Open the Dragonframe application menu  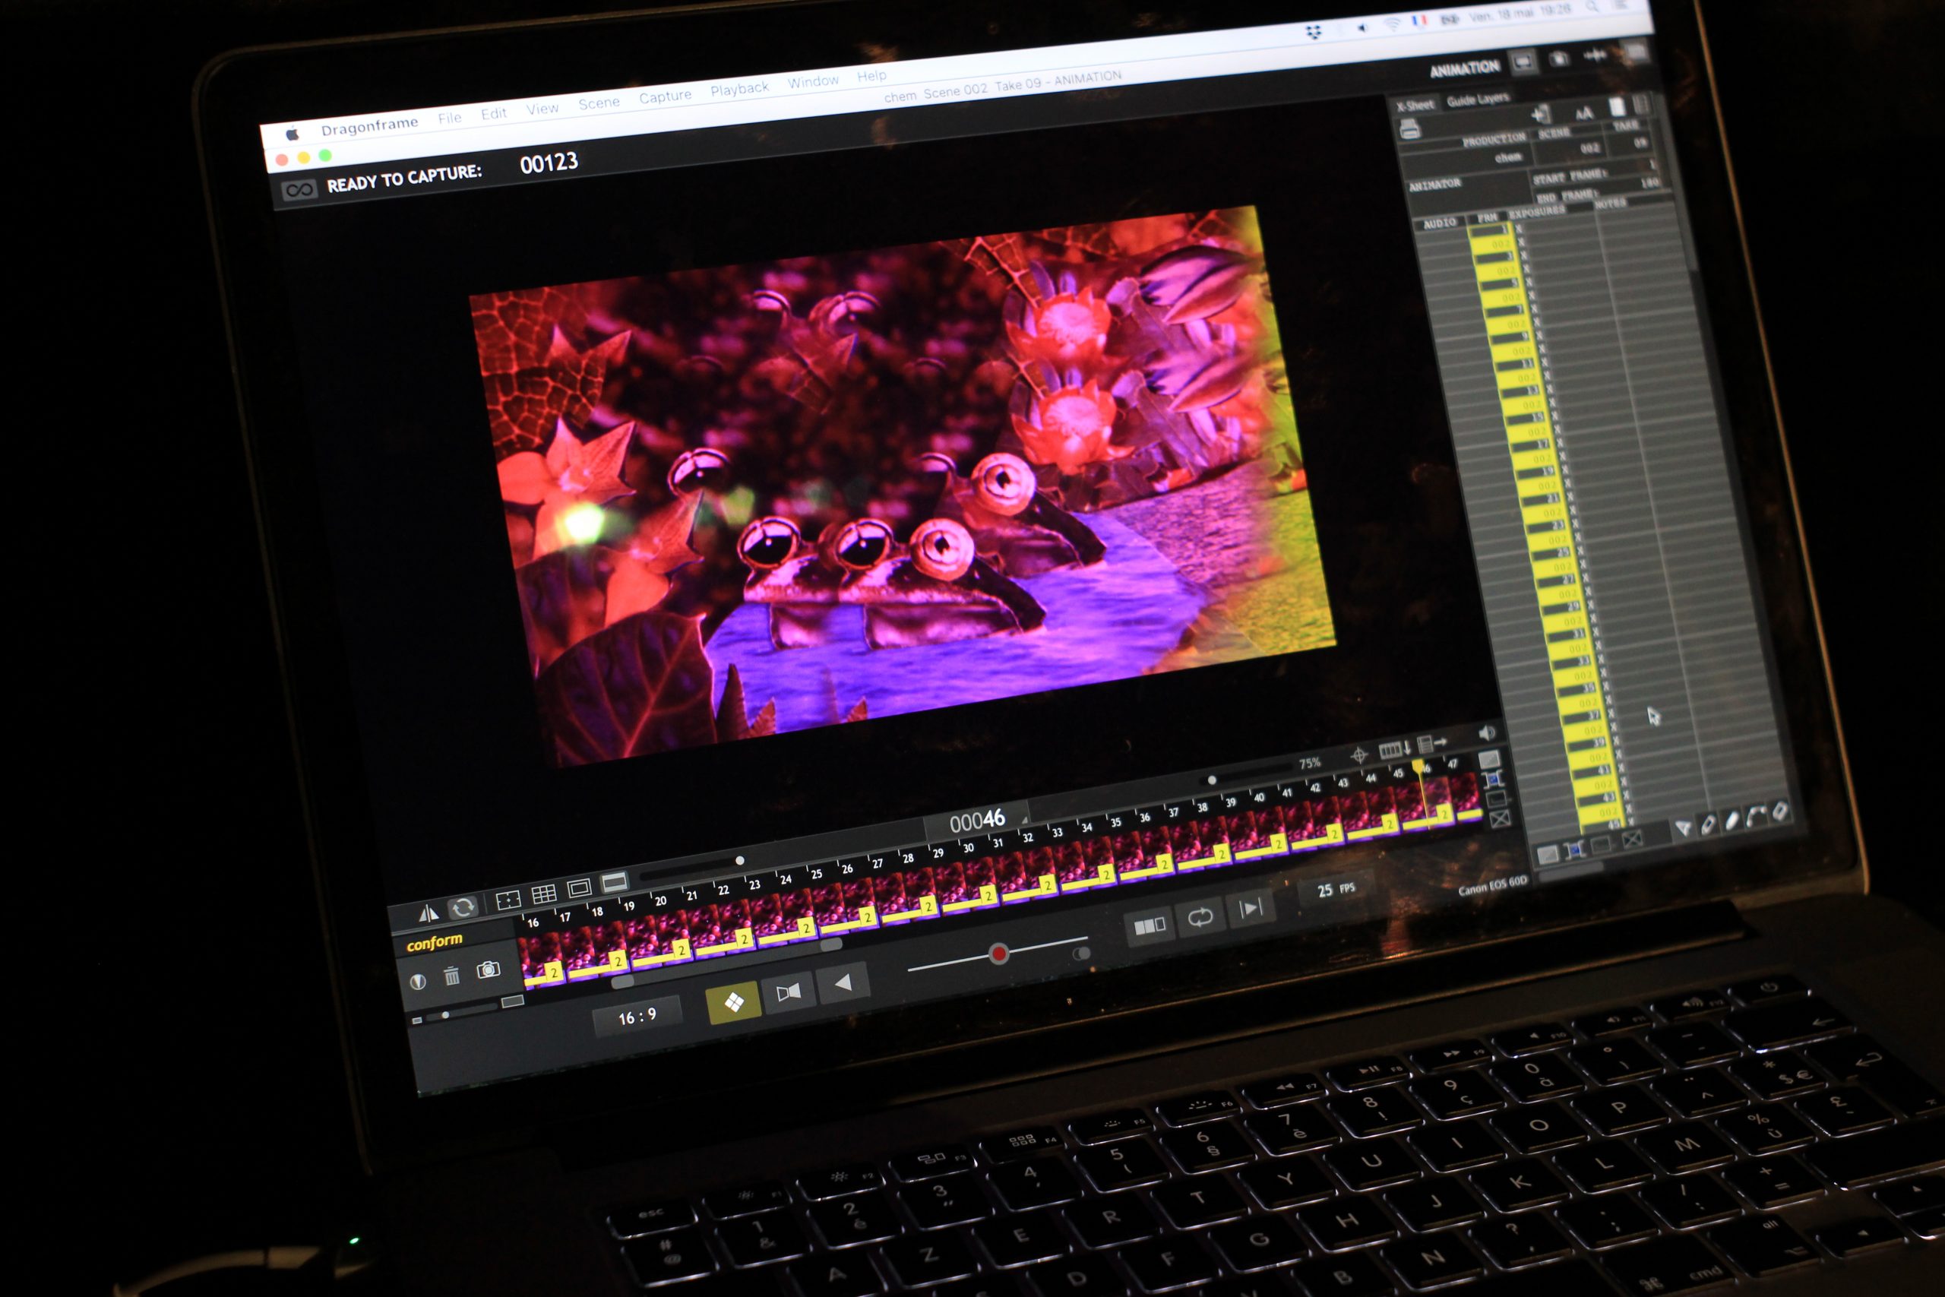pos(368,125)
